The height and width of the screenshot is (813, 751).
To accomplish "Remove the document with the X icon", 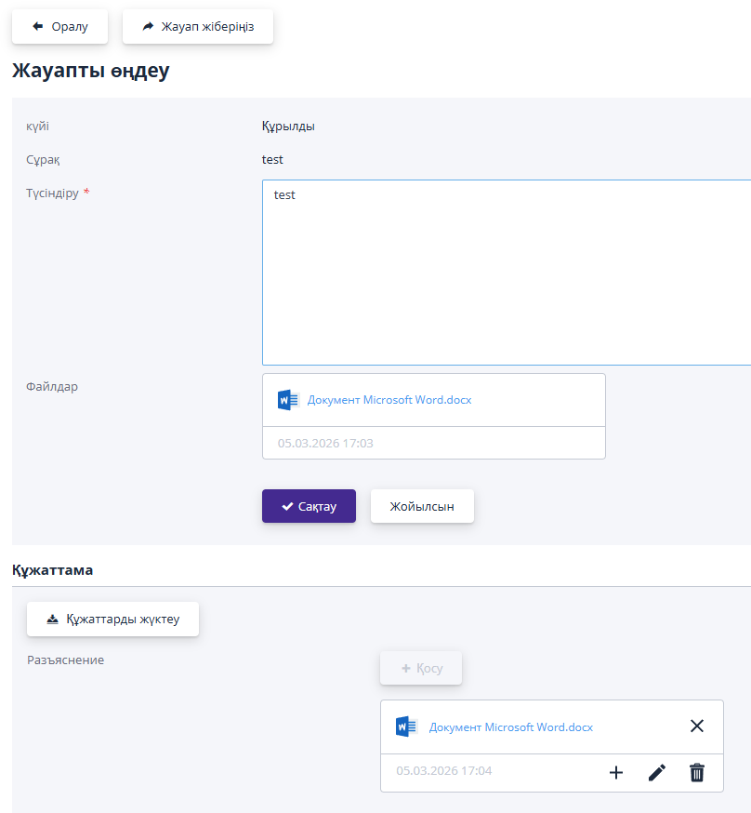I will 697,726.
